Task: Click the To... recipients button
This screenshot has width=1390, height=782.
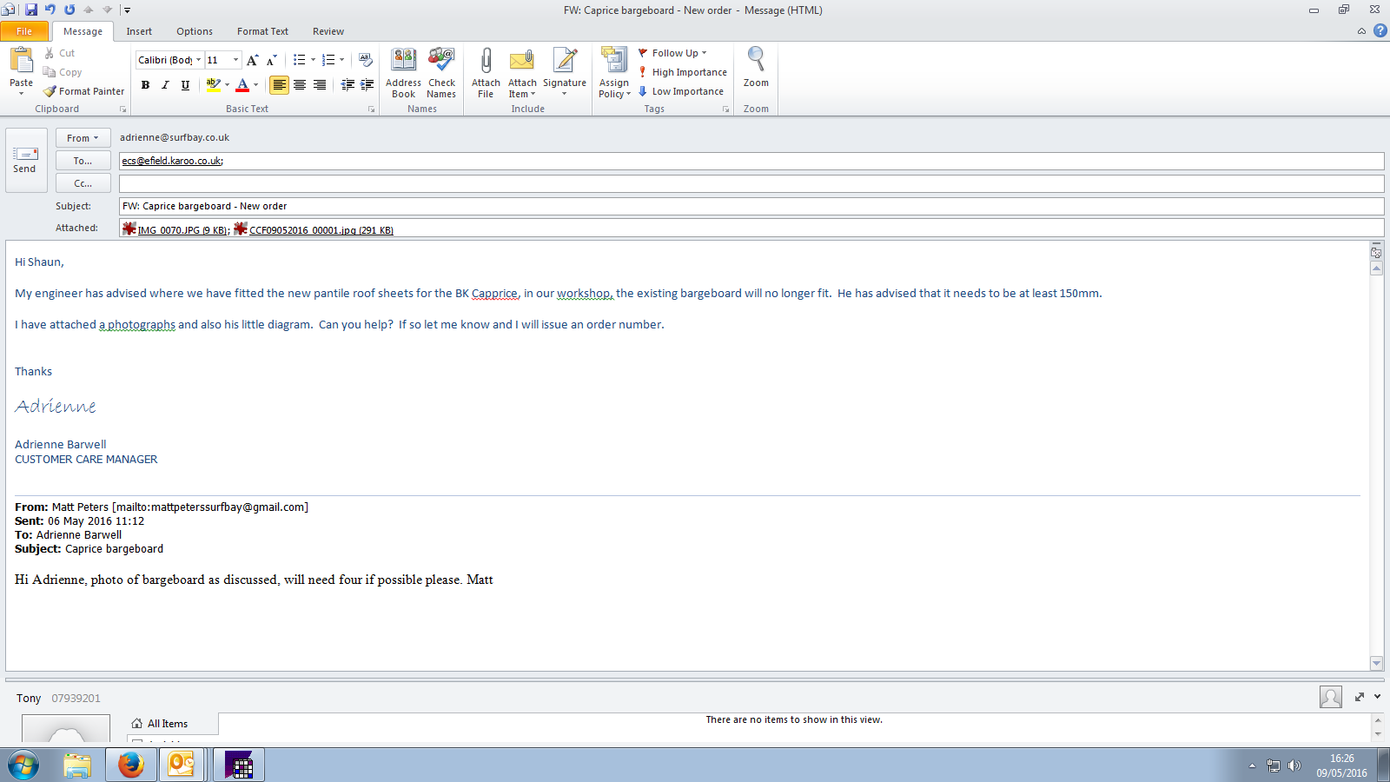Action: (83, 161)
